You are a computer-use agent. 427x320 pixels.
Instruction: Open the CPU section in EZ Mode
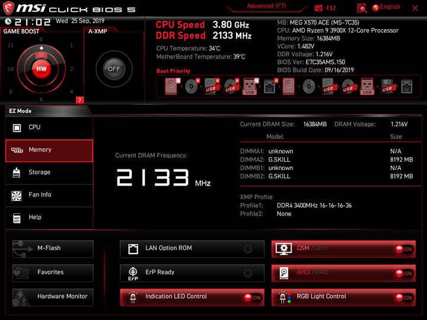[x=49, y=127]
